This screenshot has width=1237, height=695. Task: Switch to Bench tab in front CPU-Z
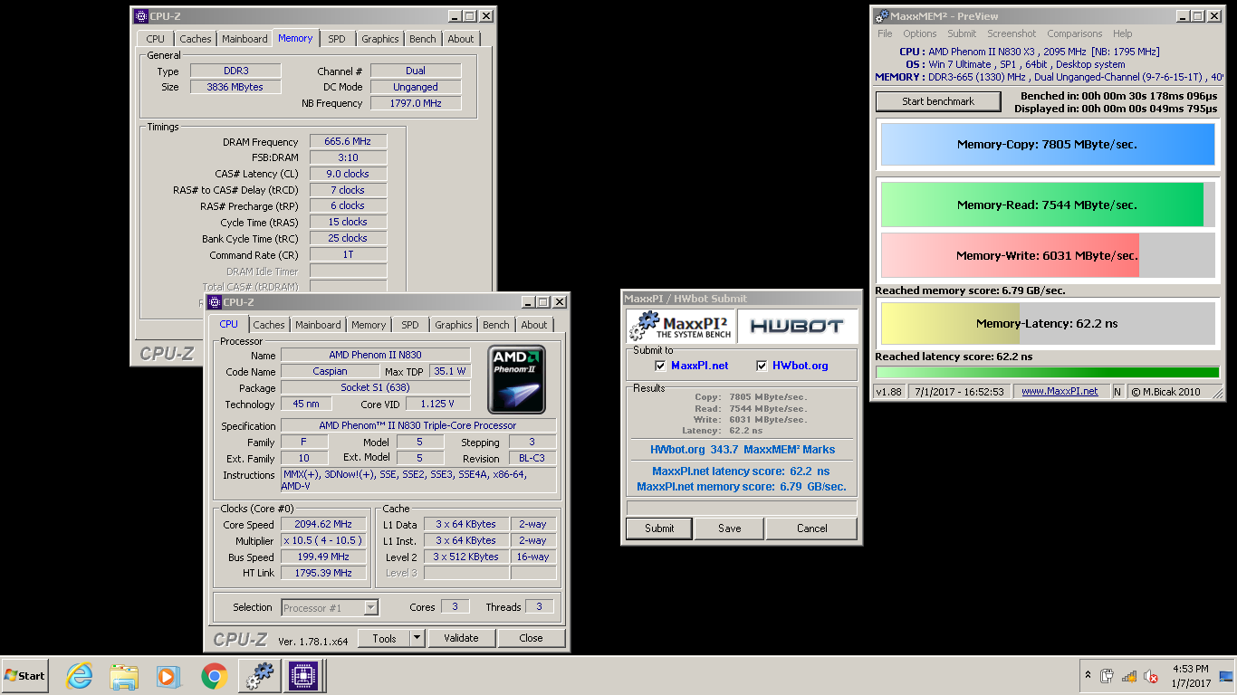[x=496, y=325]
